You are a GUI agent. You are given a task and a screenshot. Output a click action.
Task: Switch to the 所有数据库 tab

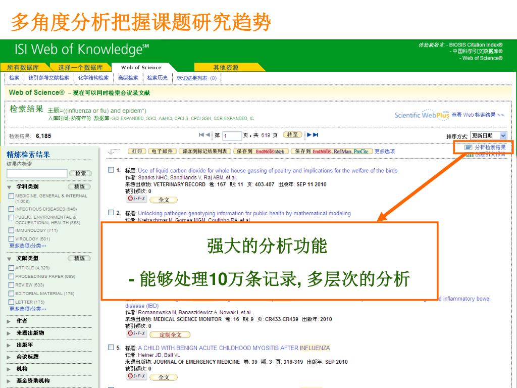[23, 67]
